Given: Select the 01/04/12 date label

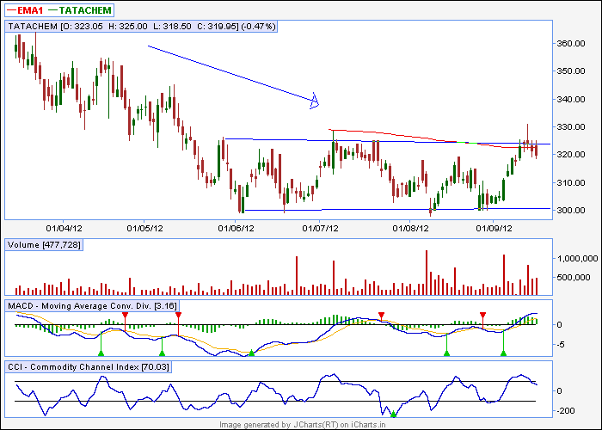Looking at the screenshot, I should (64, 229).
